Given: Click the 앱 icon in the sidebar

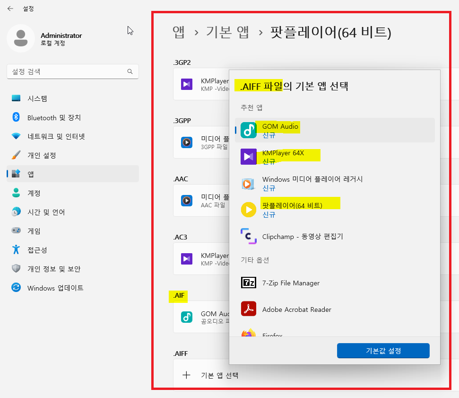Looking at the screenshot, I should click(16, 174).
